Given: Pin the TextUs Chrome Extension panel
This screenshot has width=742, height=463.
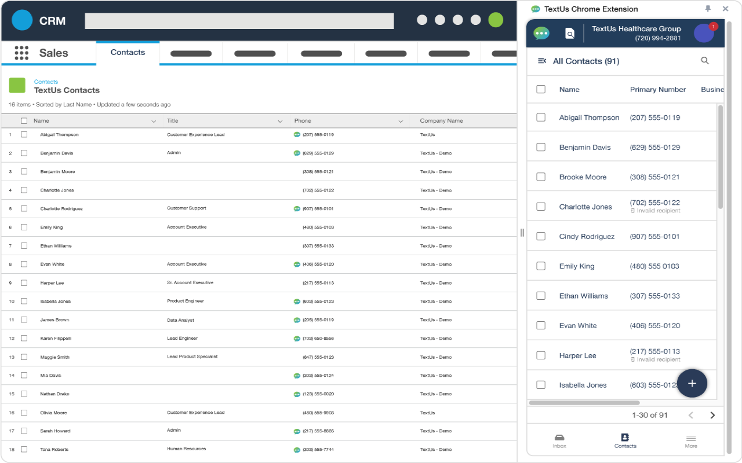Looking at the screenshot, I should coord(708,9).
